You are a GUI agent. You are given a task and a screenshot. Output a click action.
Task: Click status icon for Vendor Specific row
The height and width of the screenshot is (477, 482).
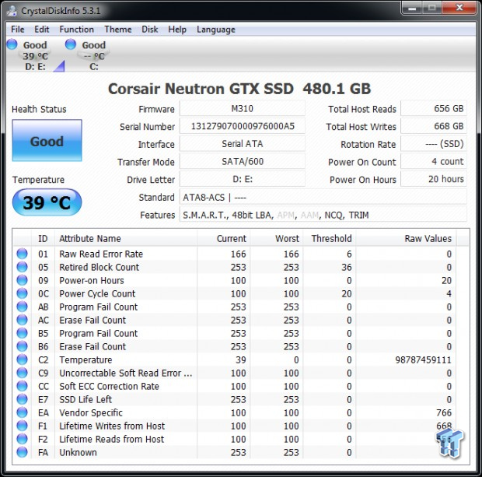pos(22,412)
